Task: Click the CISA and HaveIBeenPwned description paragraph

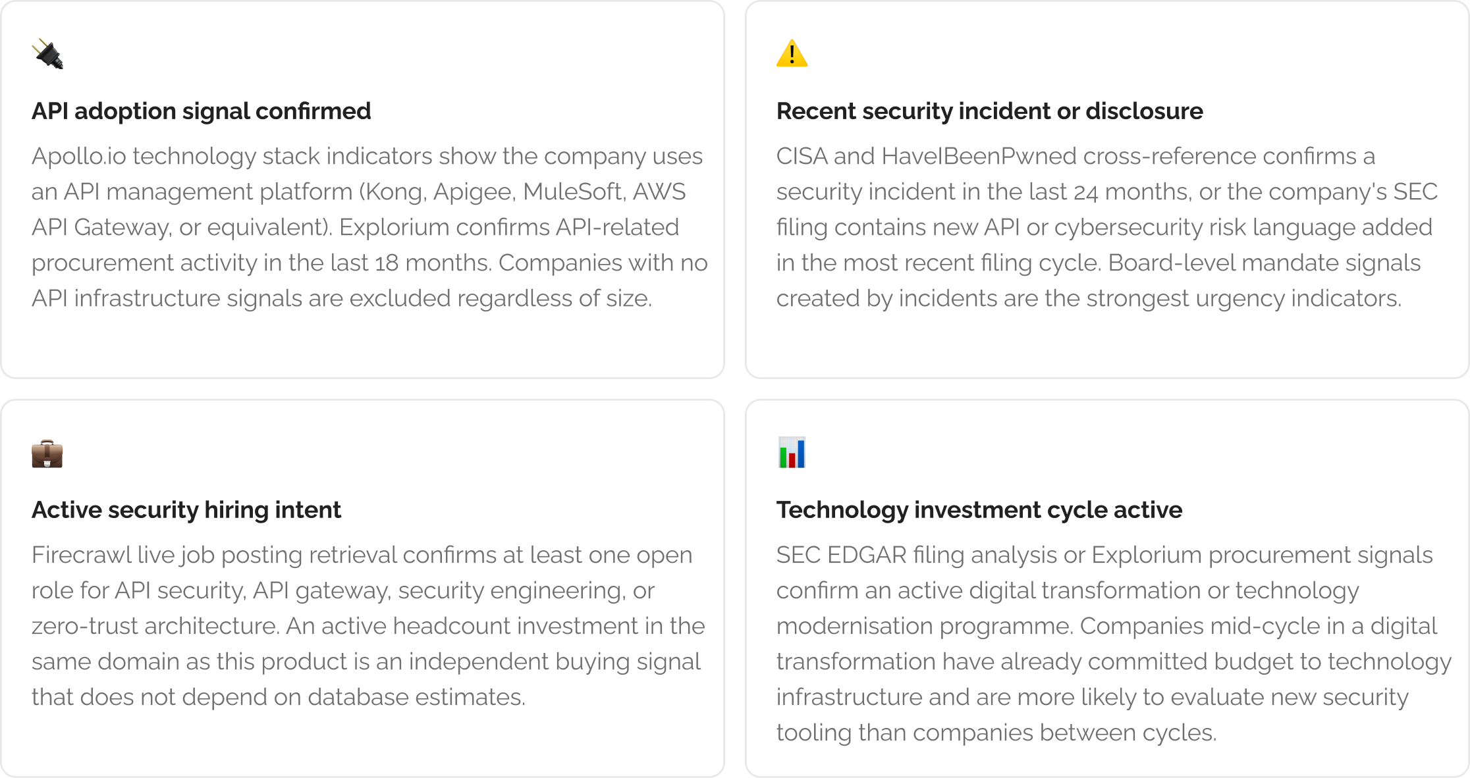Action: click(1106, 227)
